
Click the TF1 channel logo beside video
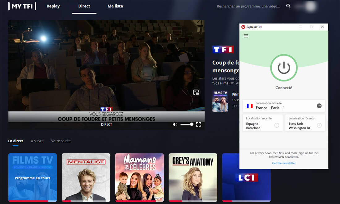click(x=223, y=50)
